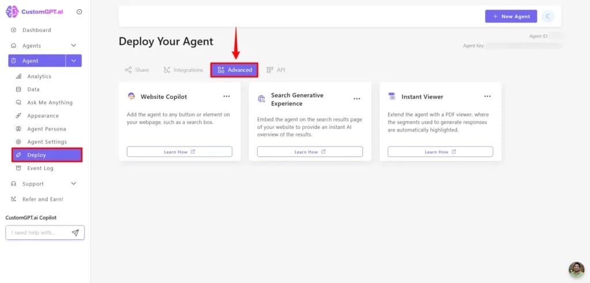Click the CustomGPT.ai brain logo
The image size is (590, 283).
tap(12, 12)
